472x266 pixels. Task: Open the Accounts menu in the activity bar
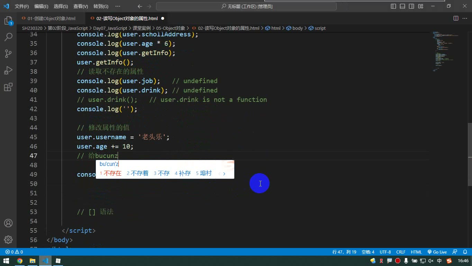coord(8,223)
